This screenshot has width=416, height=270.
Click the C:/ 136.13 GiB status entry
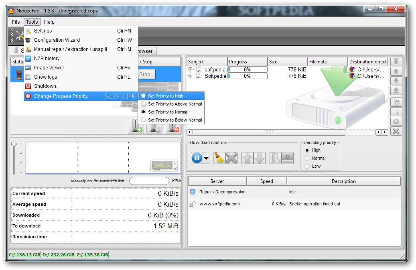(25, 255)
